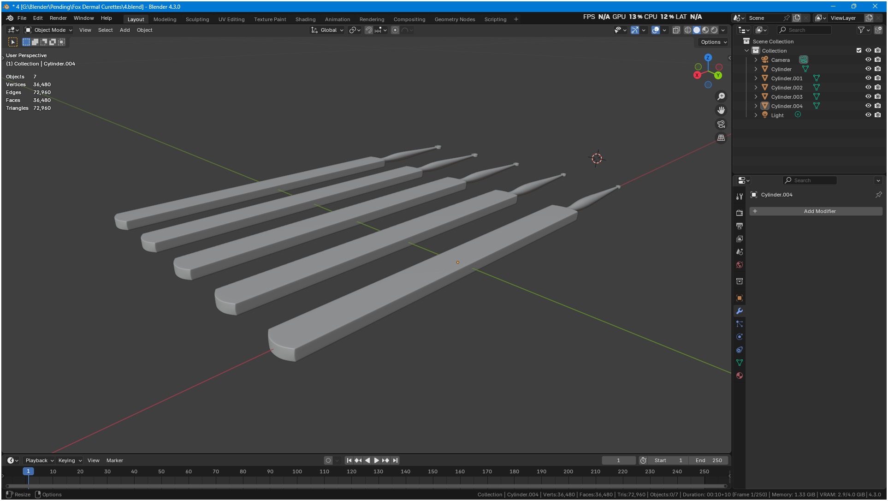This screenshot has width=888, height=501.
Task: Switch to orthographic grid view icon
Action: tap(721, 138)
